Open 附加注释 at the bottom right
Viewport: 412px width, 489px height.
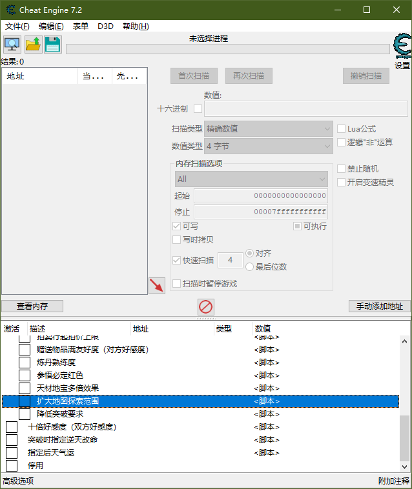pos(393,481)
